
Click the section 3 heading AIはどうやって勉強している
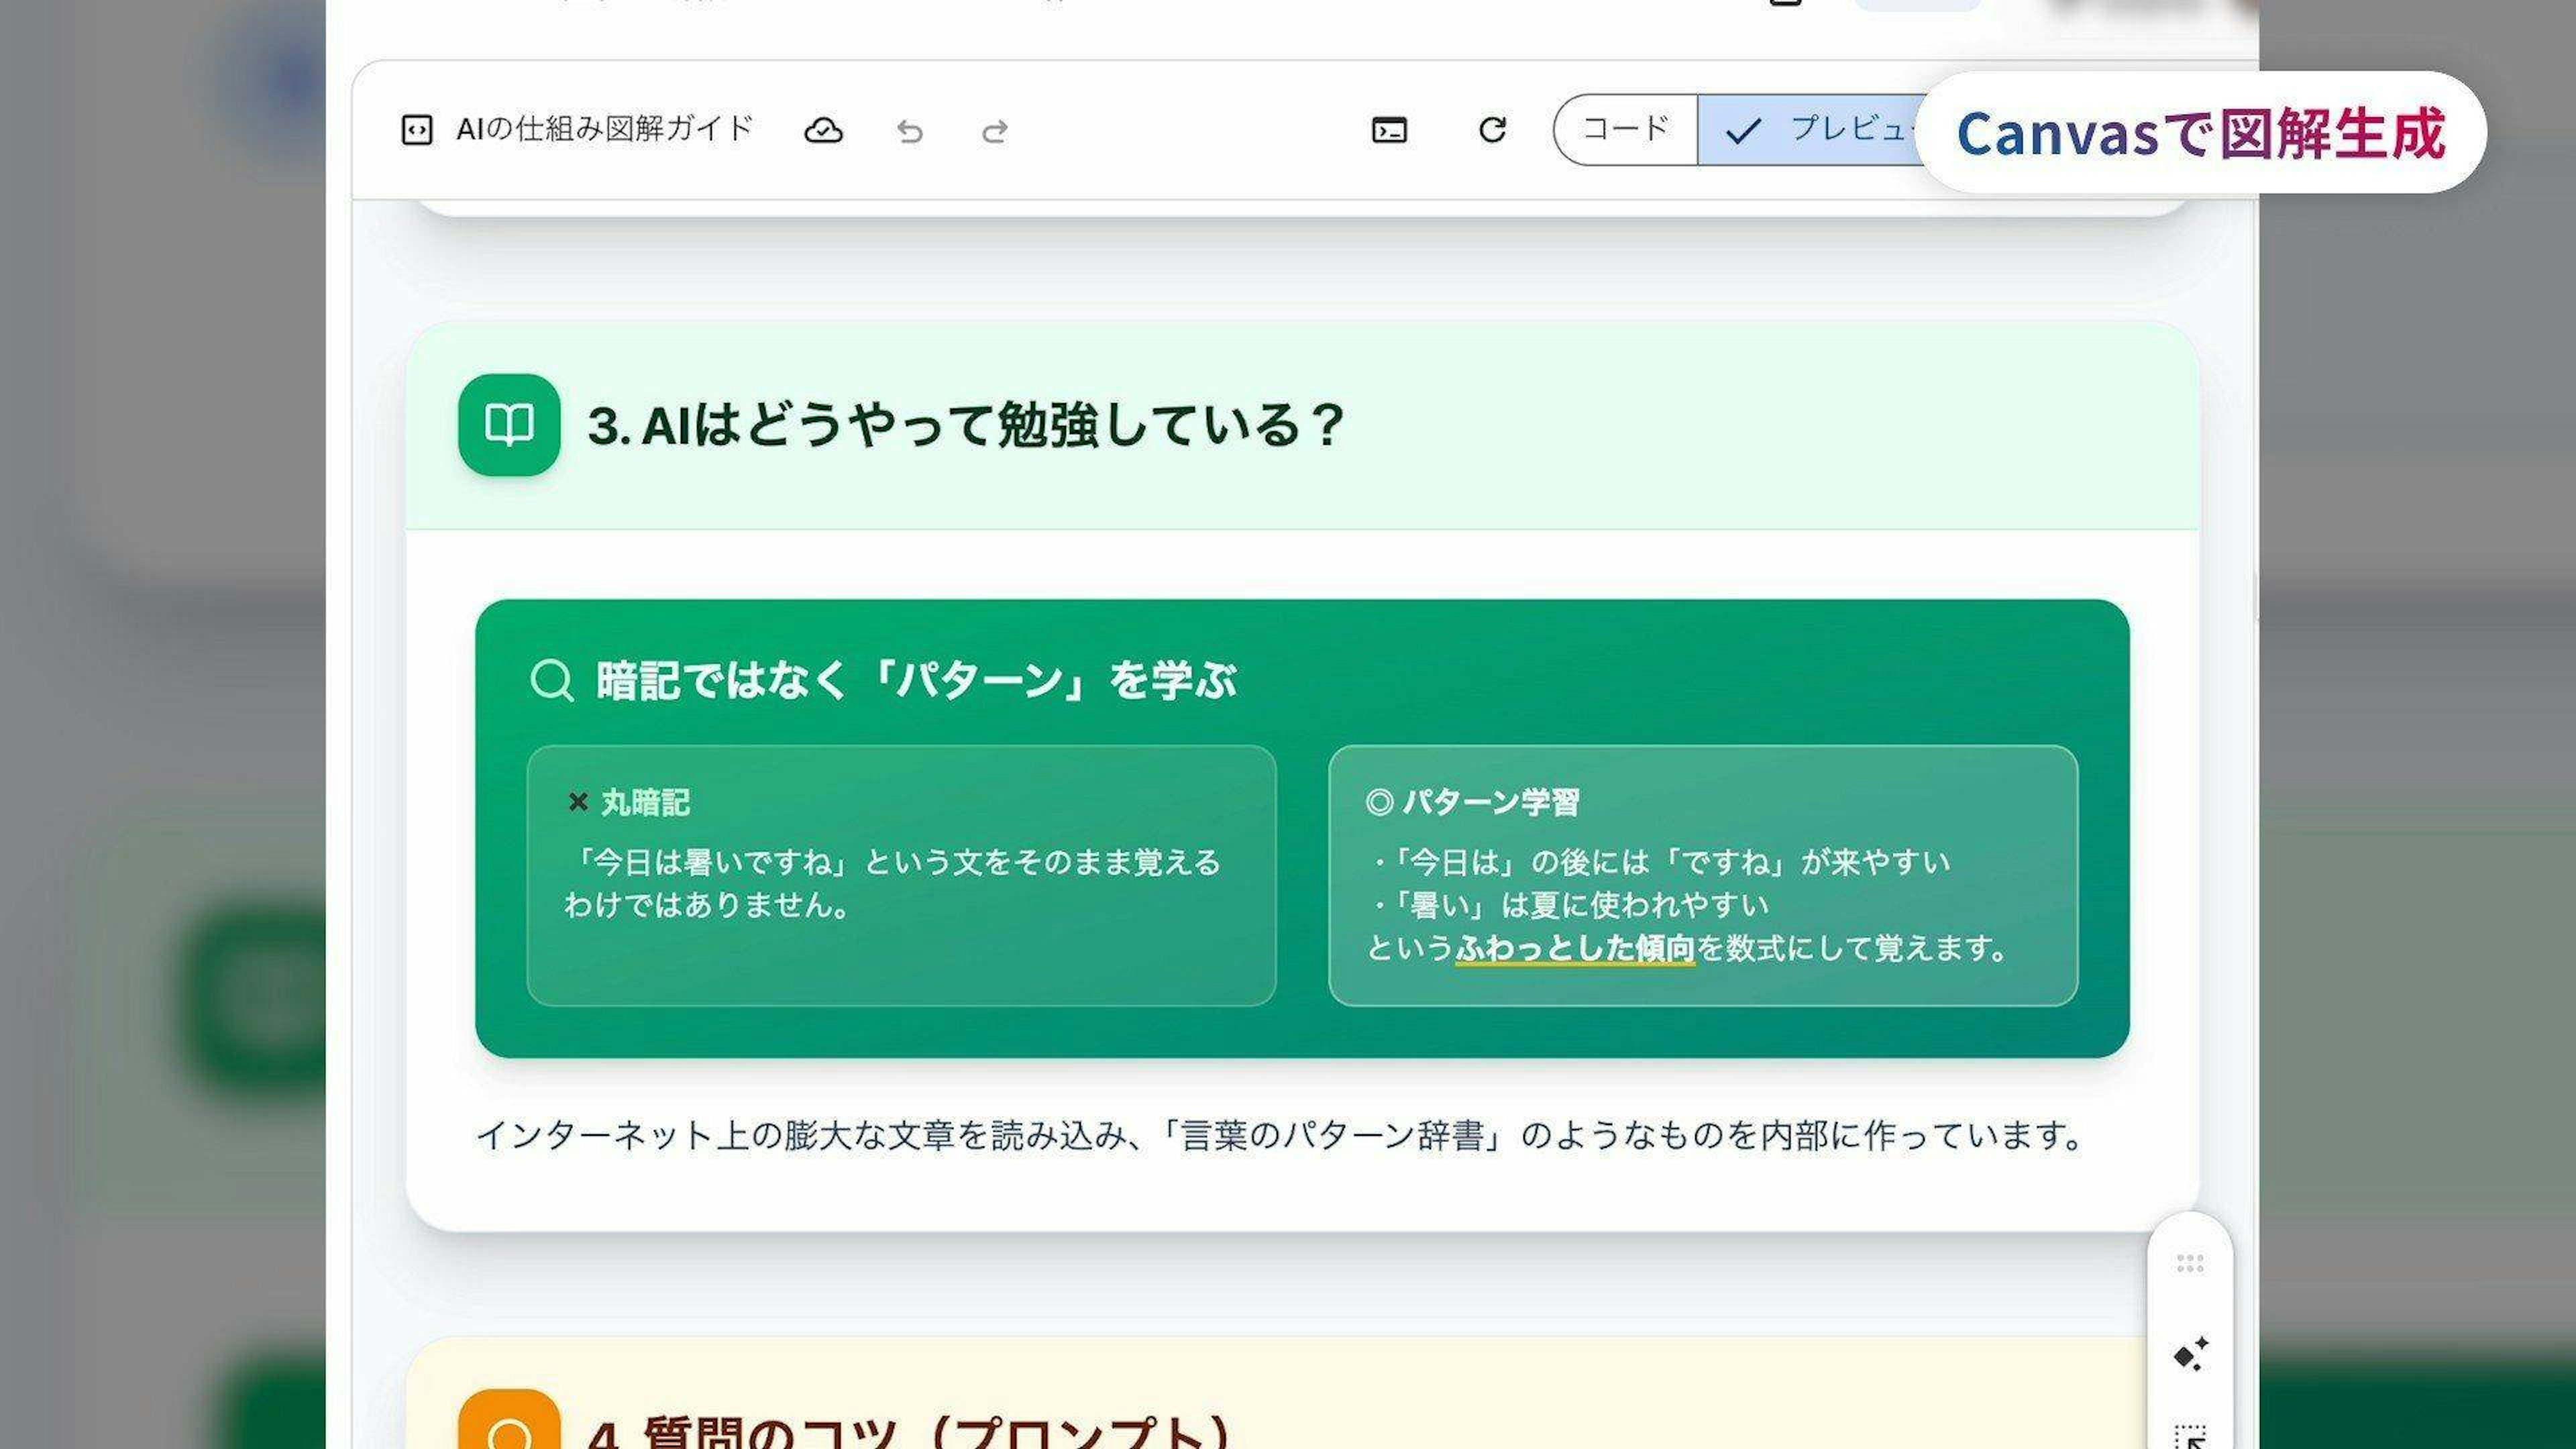965,426
